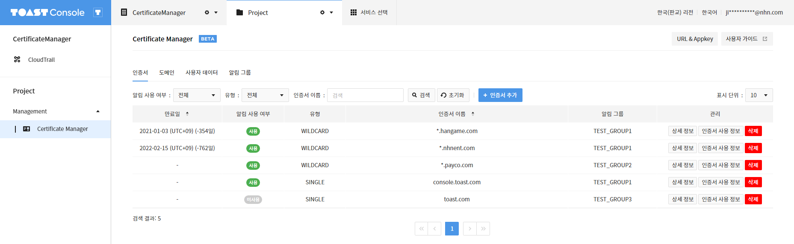Image resolution: width=794 pixels, height=244 pixels.
Task: Open 사용자 가이드 user guide
Action: click(747, 39)
